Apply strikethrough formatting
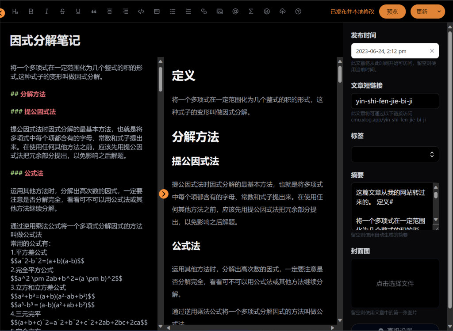 point(62,11)
